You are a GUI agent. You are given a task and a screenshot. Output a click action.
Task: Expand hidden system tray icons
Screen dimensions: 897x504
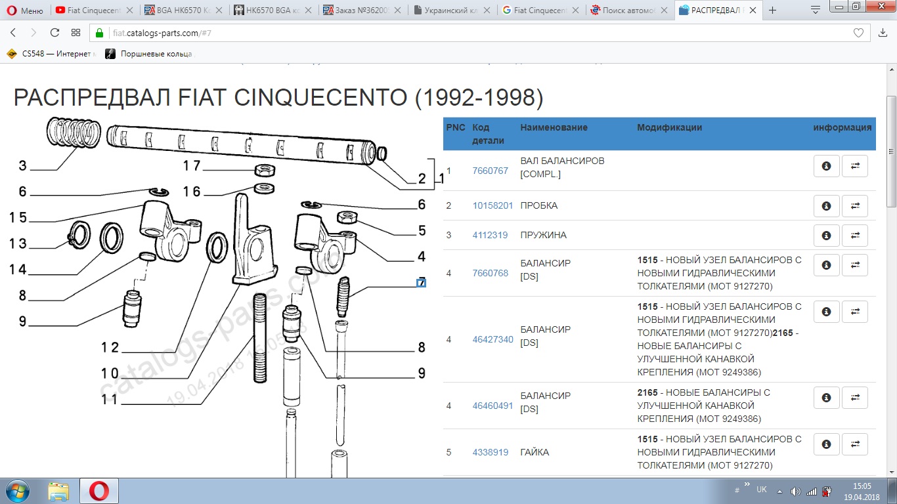779,491
